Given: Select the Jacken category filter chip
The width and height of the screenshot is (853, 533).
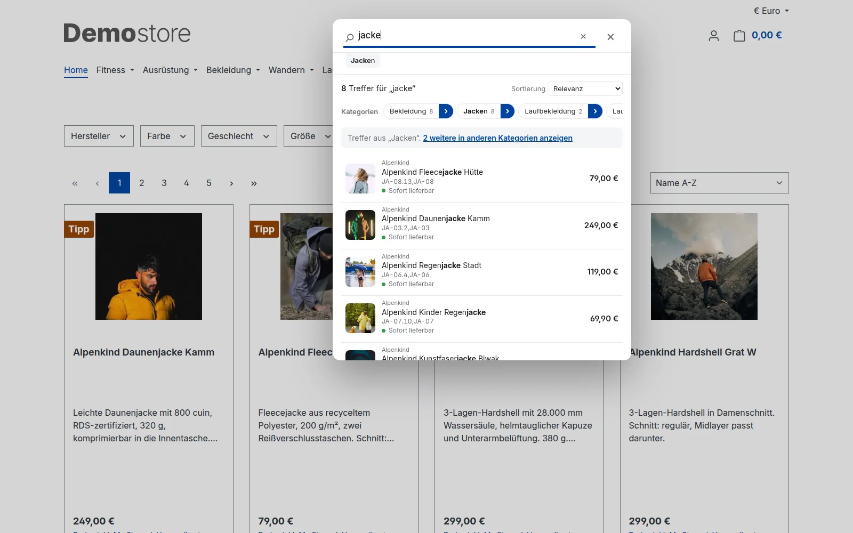Looking at the screenshot, I should (x=479, y=111).
